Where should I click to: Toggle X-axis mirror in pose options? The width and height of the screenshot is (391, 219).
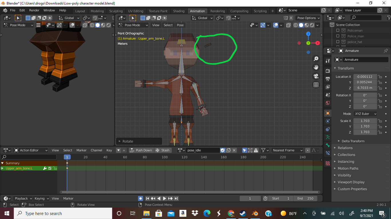291,18
